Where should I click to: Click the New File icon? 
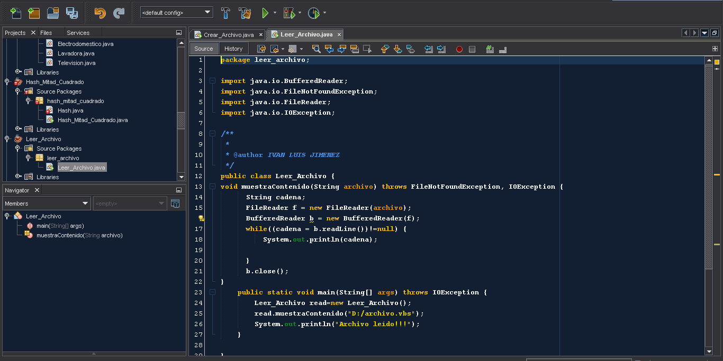click(x=16, y=13)
